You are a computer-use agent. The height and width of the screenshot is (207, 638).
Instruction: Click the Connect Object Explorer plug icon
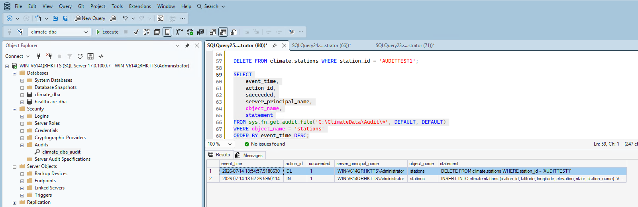pos(38,56)
